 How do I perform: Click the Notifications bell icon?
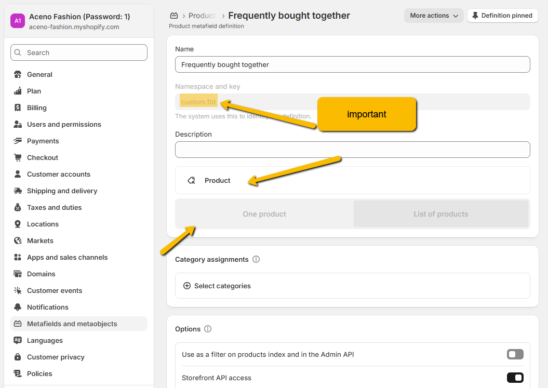click(x=18, y=307)
